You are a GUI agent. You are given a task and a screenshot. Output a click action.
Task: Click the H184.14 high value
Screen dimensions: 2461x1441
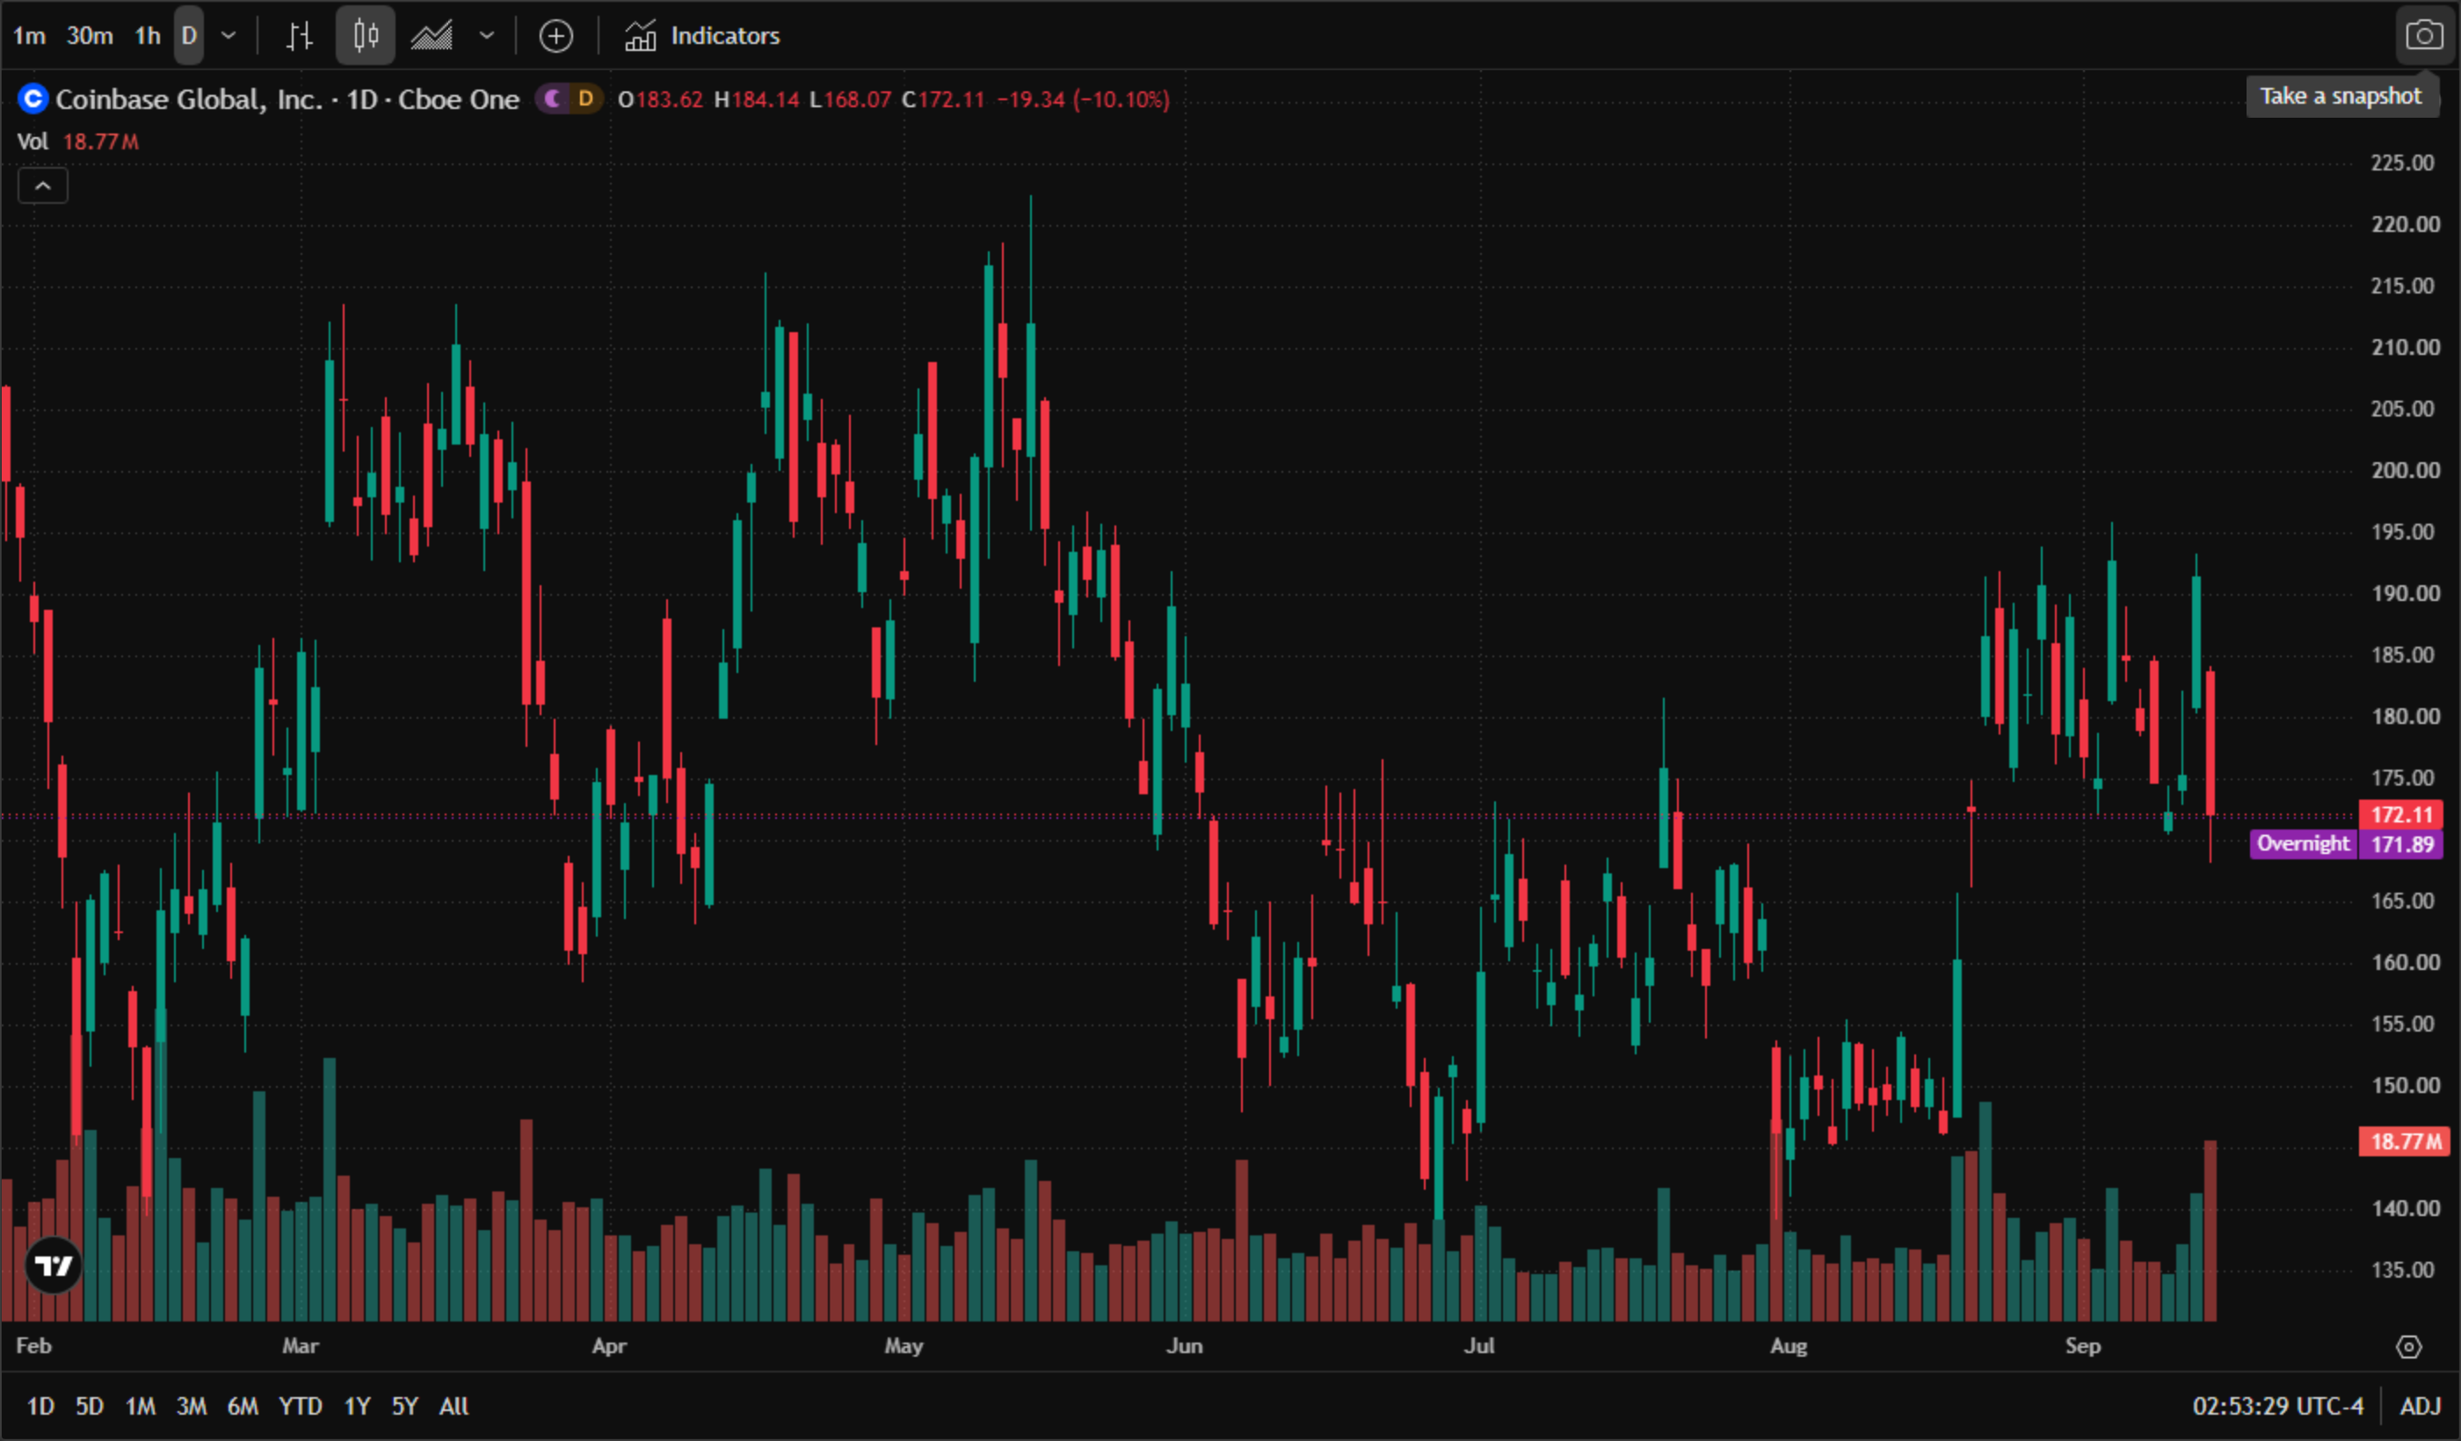(x=757, y=99)
